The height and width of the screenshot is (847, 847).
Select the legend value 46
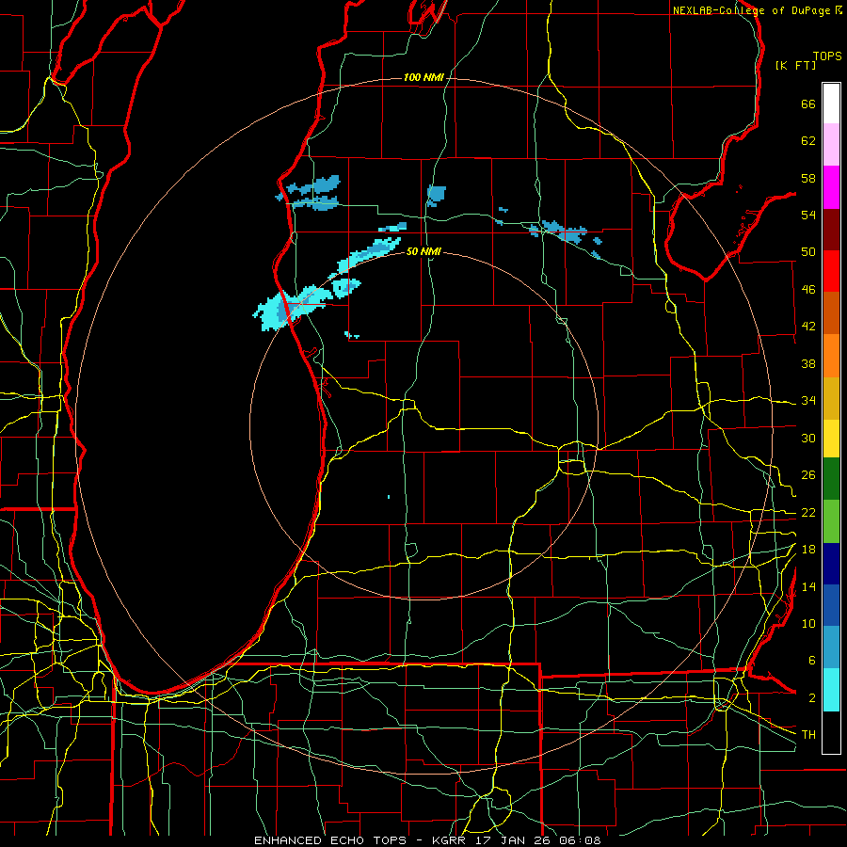click(x=808, y=290)
